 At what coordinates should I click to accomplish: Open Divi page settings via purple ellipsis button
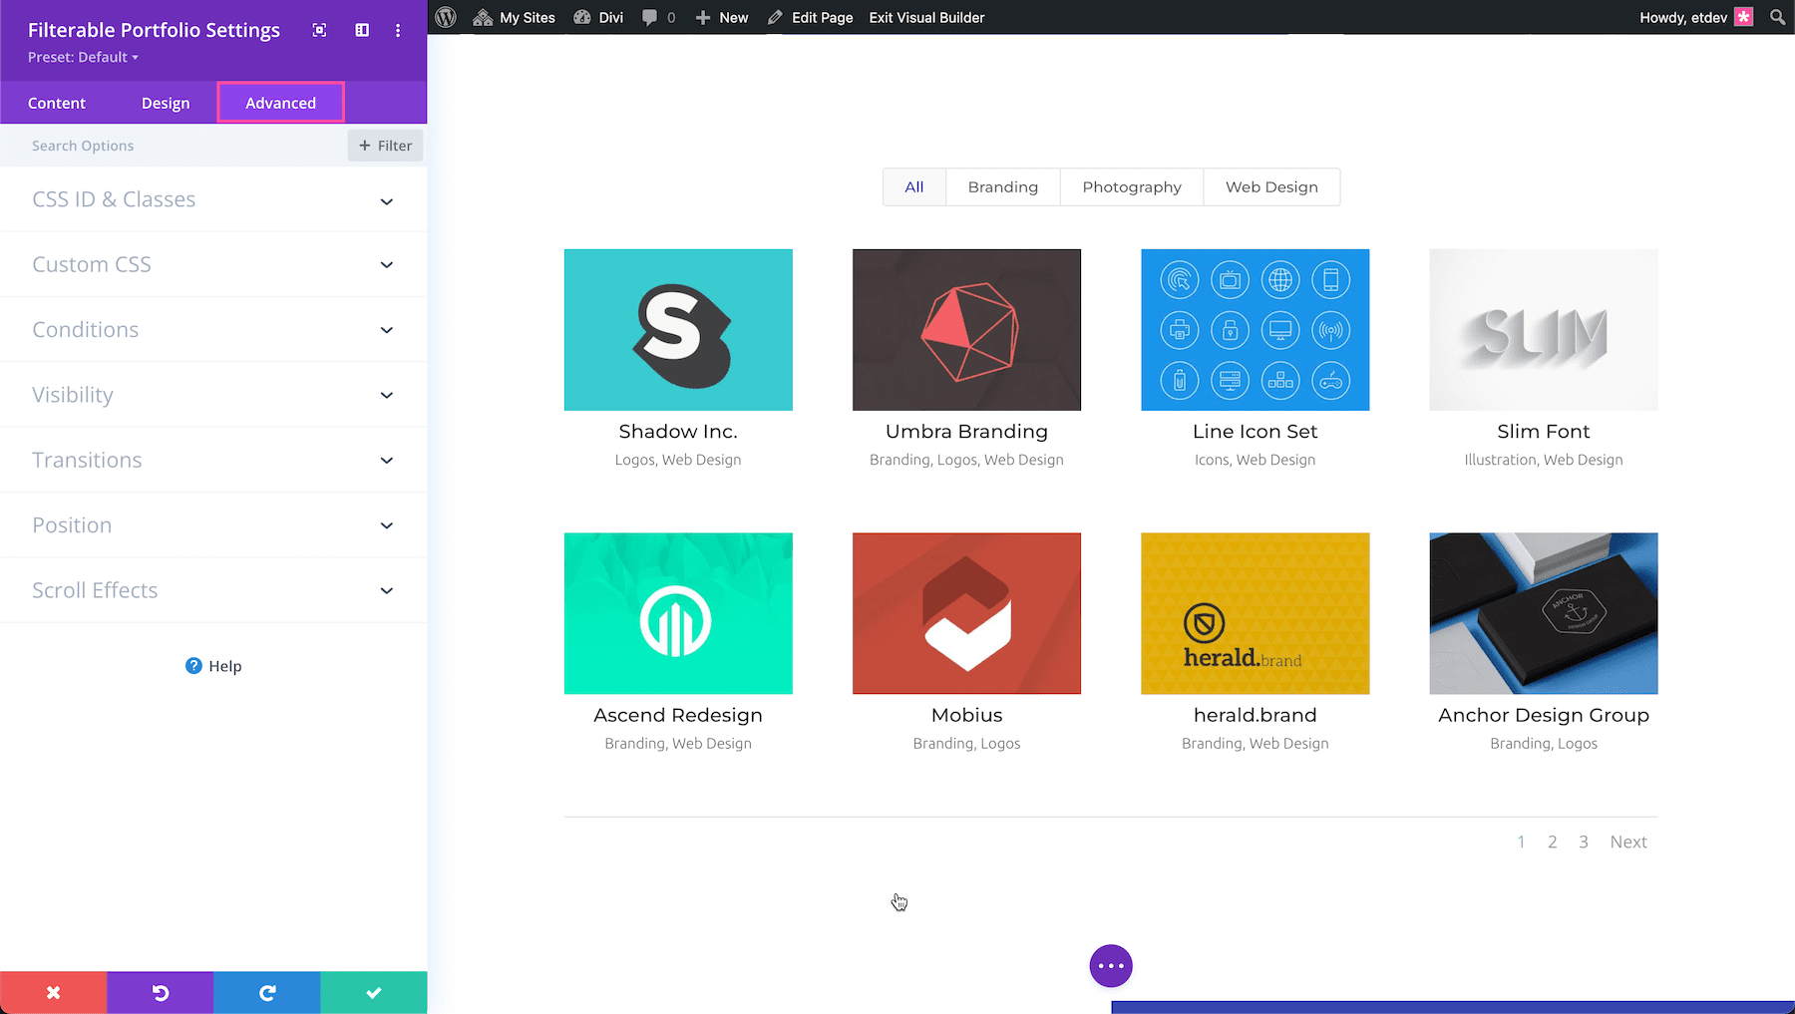(x=1111, y=965)
